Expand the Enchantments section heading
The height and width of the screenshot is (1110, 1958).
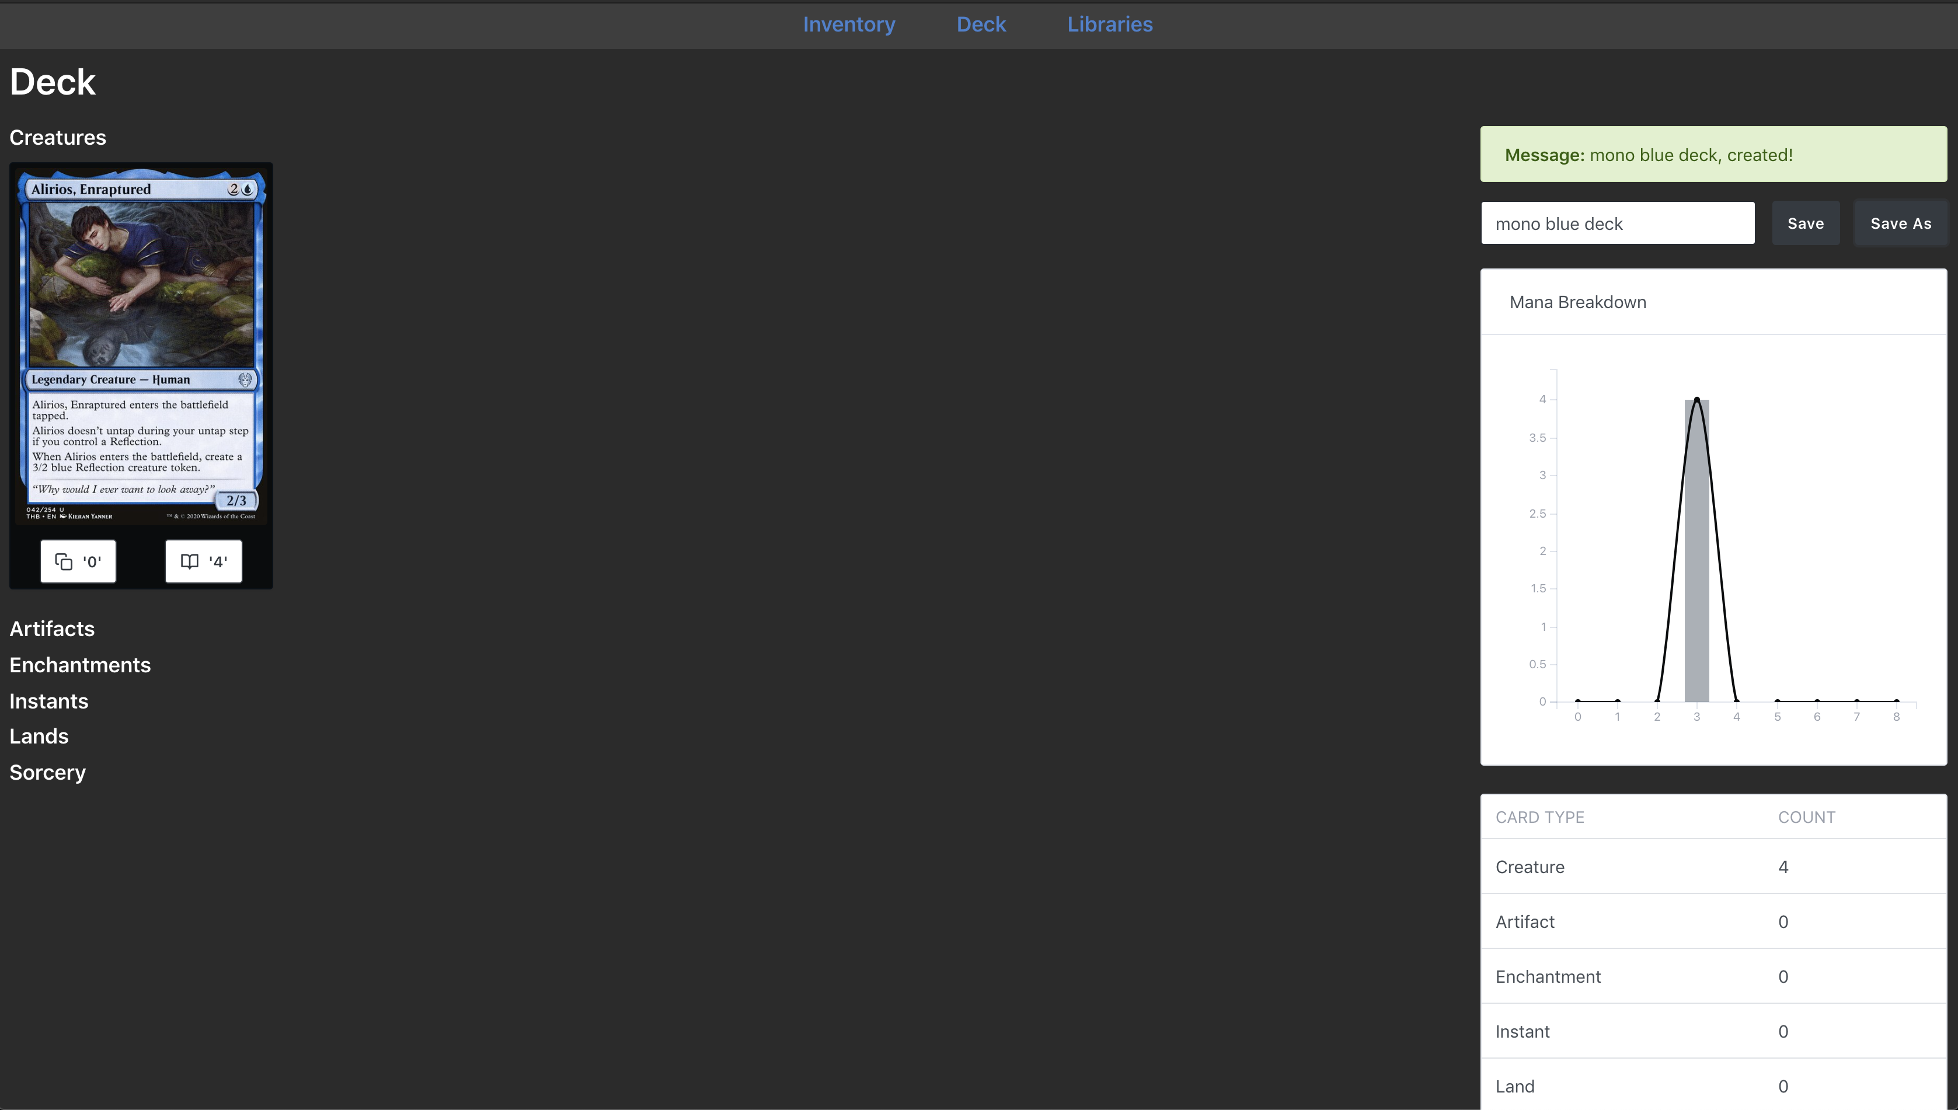tap(80, 665)
